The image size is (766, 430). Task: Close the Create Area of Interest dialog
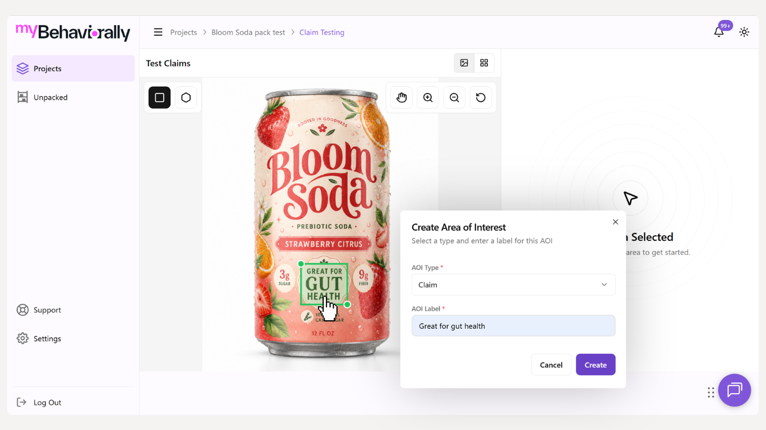click(x=615, y=222)
